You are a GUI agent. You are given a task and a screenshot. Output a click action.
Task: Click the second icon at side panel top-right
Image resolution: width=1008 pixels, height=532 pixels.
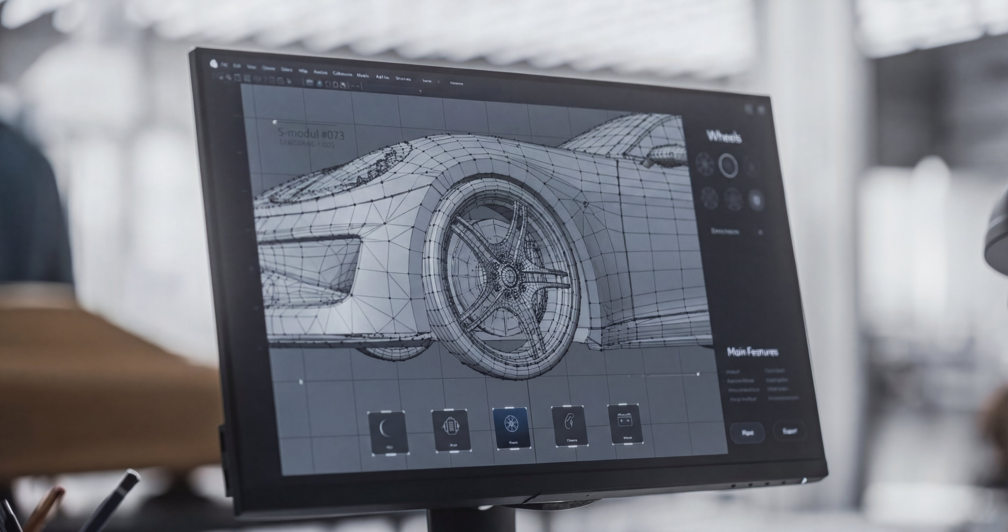pyautogui.click(x=761, y=110)
